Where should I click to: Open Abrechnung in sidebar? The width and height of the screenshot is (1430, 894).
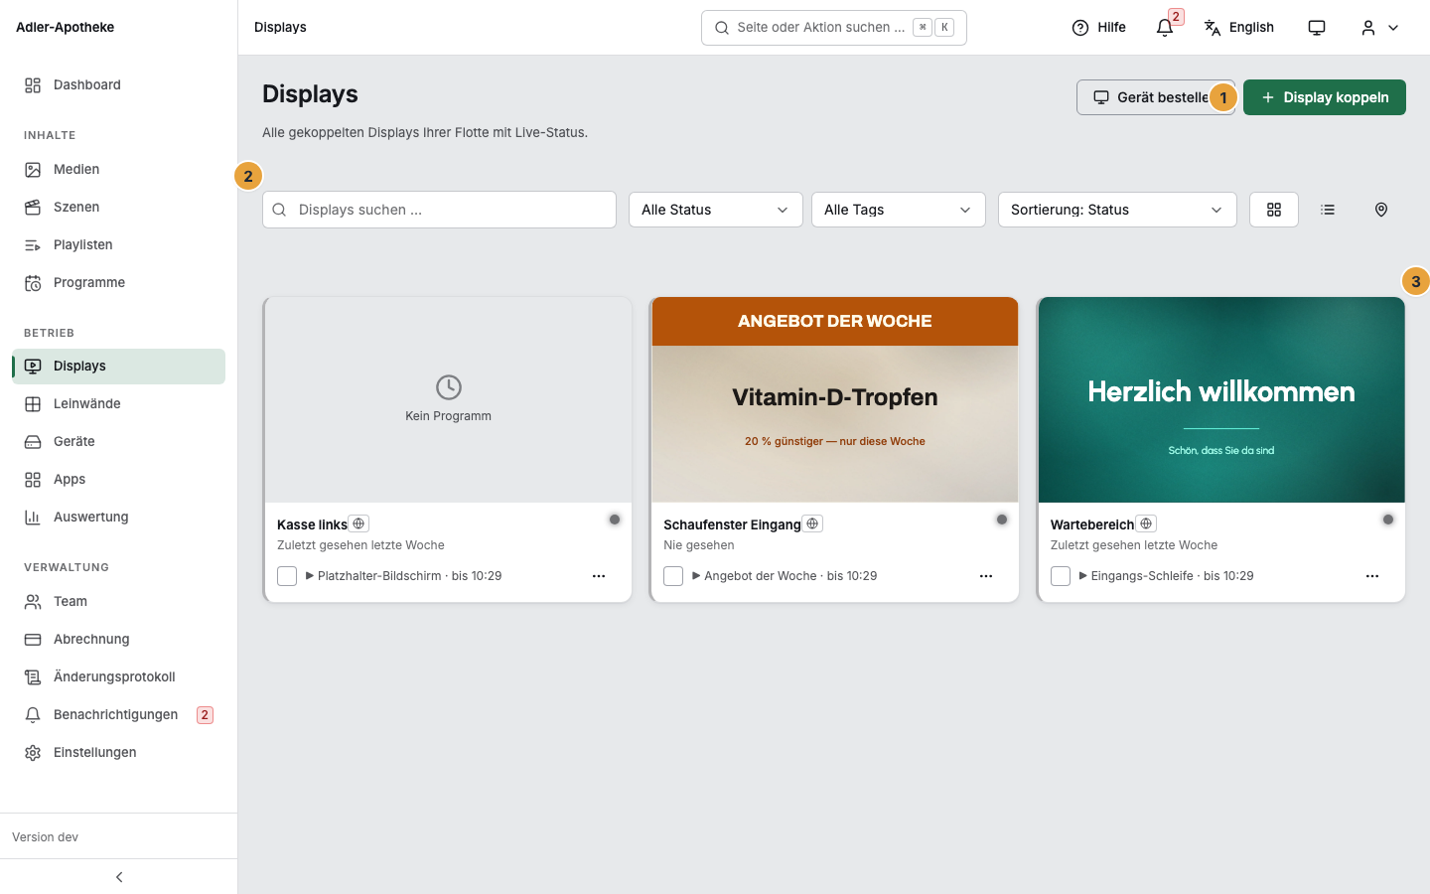pyautogui.click(x=119, y=640)
